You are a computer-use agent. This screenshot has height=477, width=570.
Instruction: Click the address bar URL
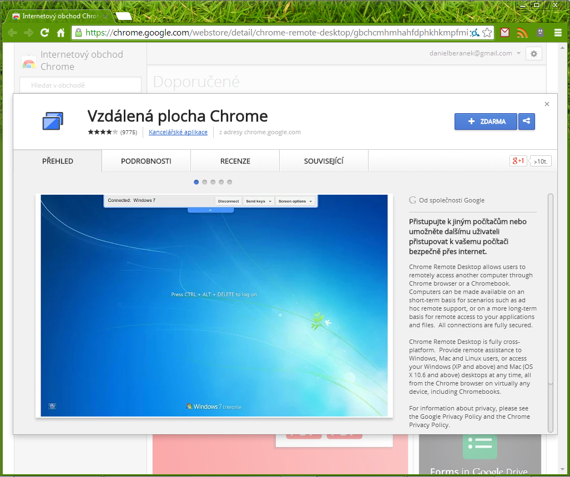click(x=276, y=33)
